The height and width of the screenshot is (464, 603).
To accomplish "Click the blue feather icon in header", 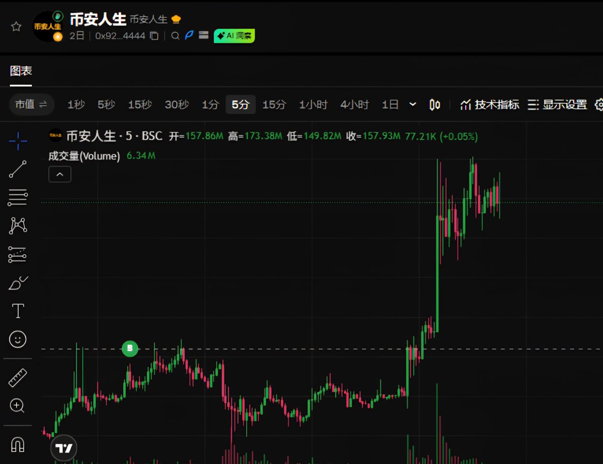I will click(x=189, y=35).
